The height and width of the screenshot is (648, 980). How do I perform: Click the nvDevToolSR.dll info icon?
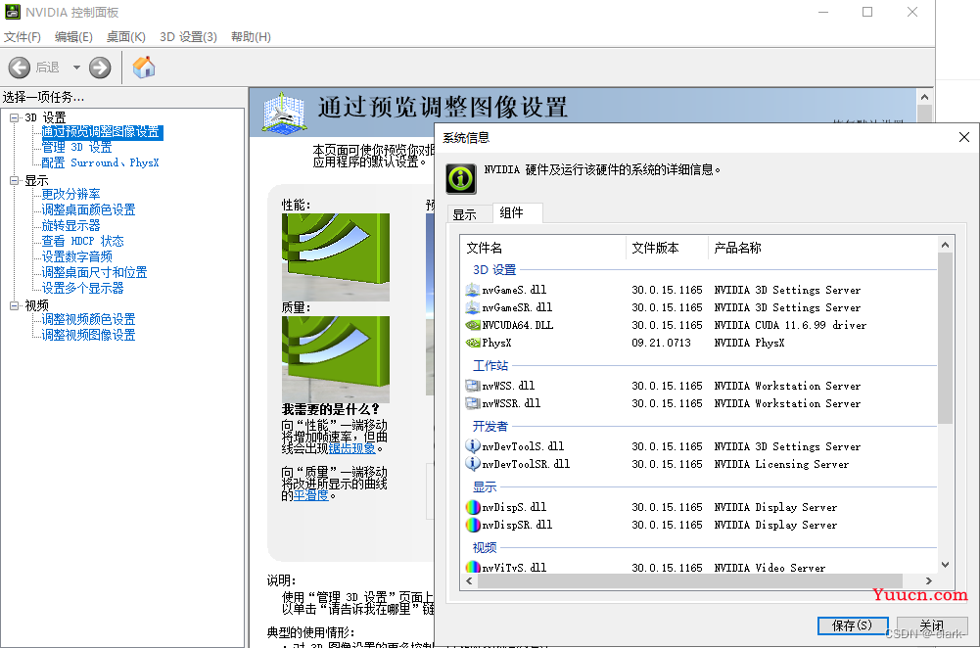pyautogui.click(x=473, y=464)
